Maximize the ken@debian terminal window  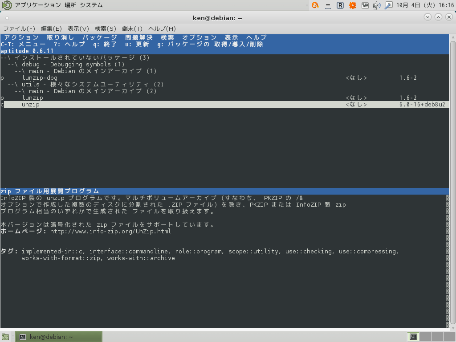(438, 17)
